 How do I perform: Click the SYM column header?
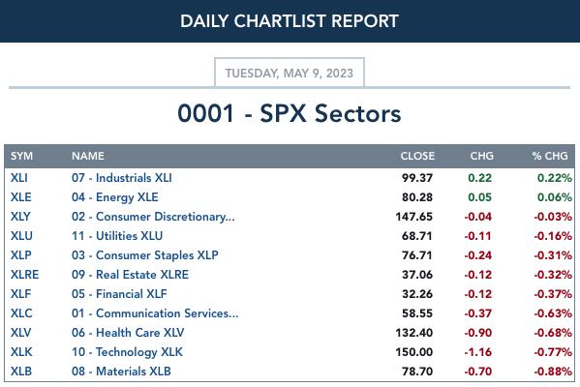(x=21, y=156)
